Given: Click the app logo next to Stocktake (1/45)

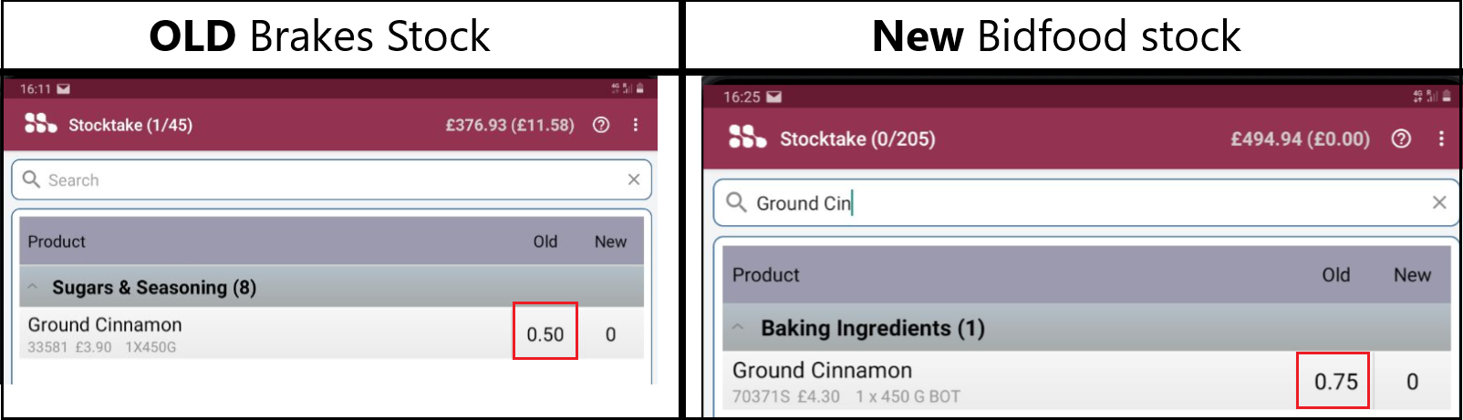Looking at the screenshot, I should (40, 124).
